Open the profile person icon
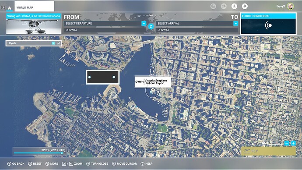 point(234,7)
